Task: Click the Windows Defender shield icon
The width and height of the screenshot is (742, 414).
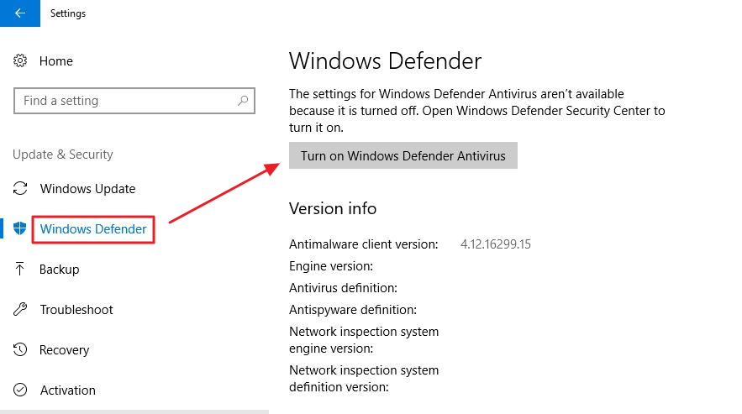Action: [x=20, y=228]
